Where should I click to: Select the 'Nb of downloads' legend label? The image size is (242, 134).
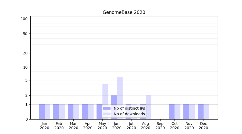129,114
